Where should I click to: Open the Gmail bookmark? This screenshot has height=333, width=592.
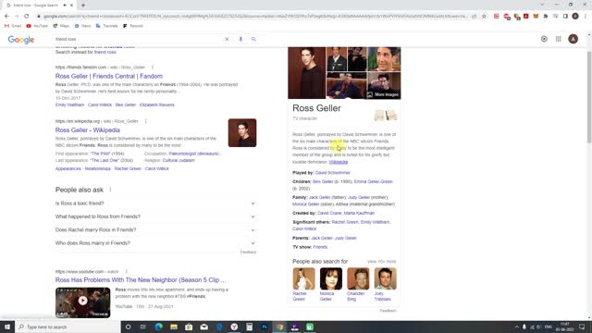(x=13, y=26)
